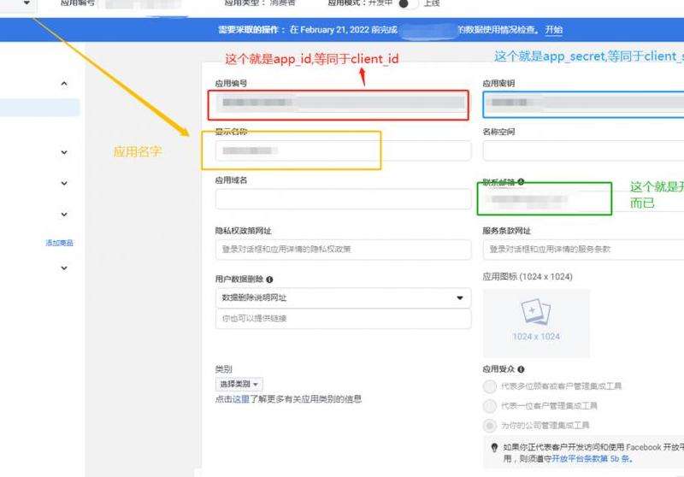Expand the sidebar chevron below 添加商品
684x477 pixels.
[x=64, y=268]
